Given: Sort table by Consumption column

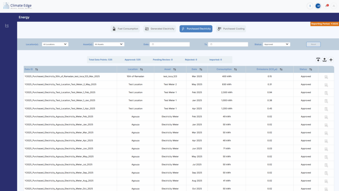Looking at the screenshot, I should tap(235, 69).
